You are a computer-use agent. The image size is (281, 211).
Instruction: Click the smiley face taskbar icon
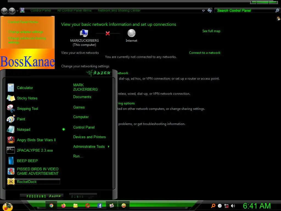[124, 206]
